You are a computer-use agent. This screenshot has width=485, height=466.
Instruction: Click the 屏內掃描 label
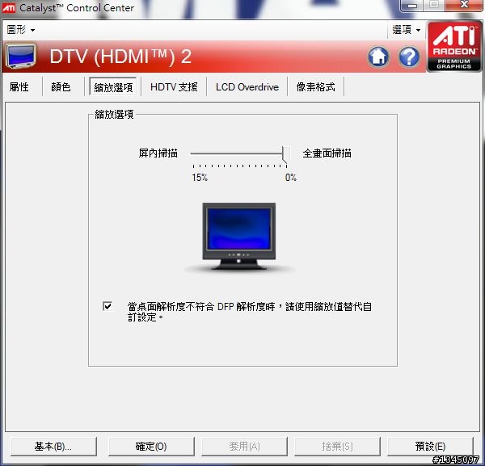158,153
